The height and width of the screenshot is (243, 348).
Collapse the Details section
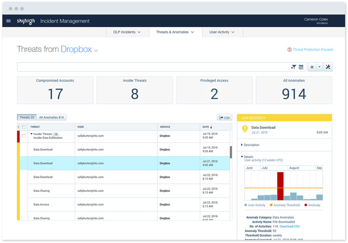247,157
